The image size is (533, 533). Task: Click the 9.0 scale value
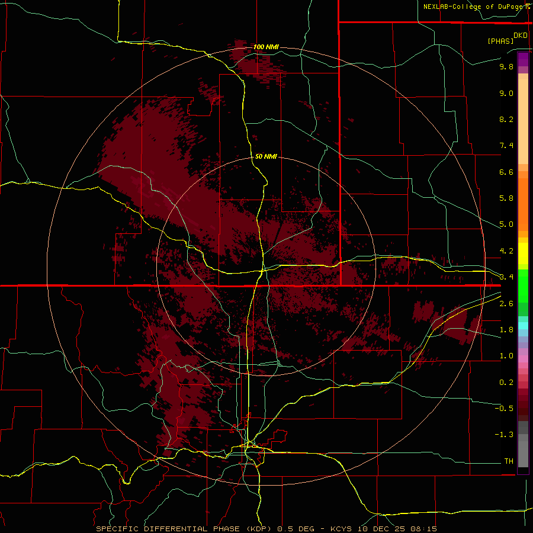tap(506, 93)
